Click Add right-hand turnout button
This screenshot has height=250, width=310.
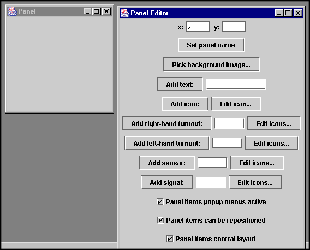[x=166, y=123]
